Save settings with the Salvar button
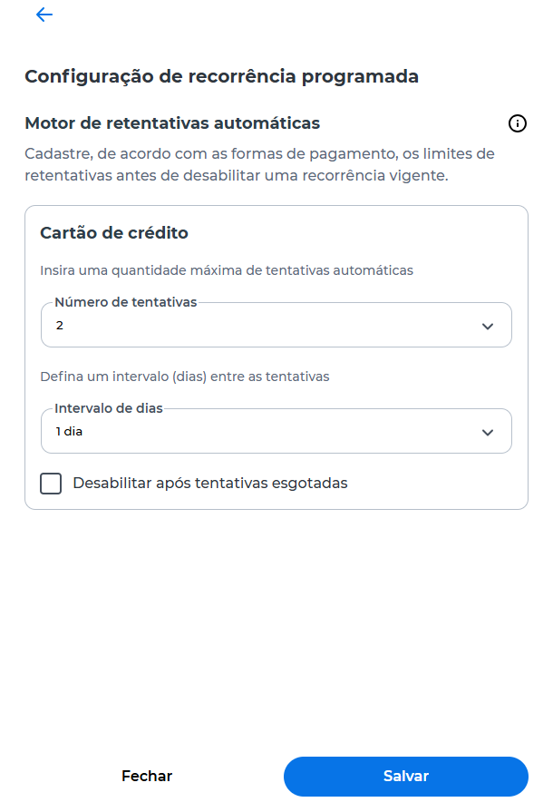This screenshot has width=553, height=812. [406, 777]
